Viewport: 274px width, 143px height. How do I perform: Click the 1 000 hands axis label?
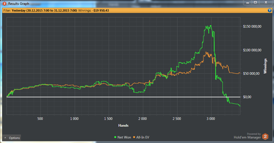coord(74,118)
